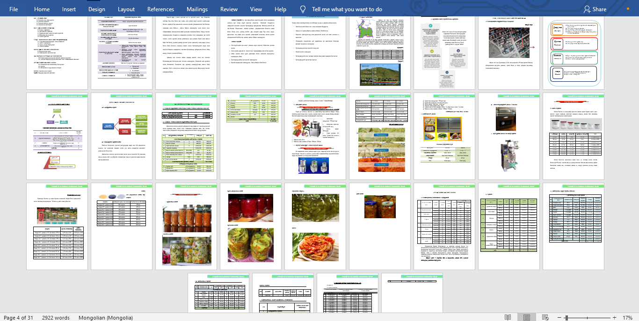
Task: Select the View ribbon tab
Action: [256, 9]
